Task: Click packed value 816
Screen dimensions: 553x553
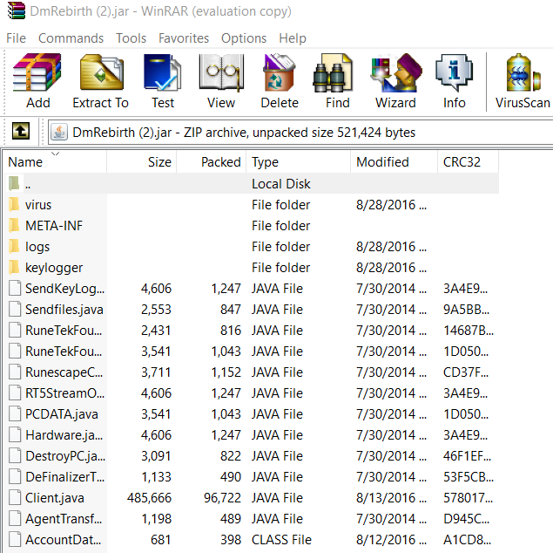Action: point(231,331)
